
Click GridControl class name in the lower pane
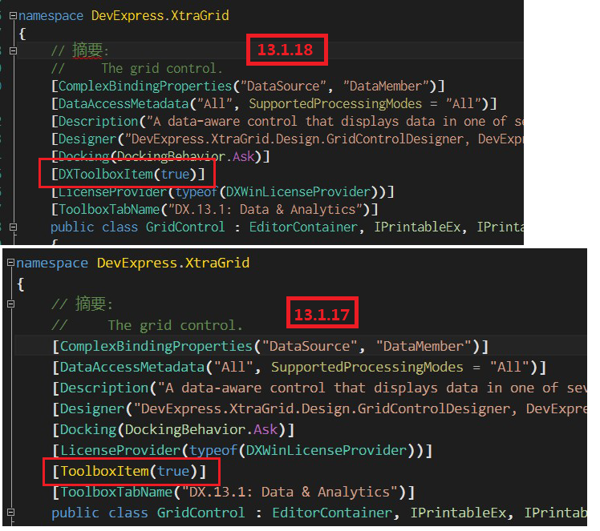[201, 513]
